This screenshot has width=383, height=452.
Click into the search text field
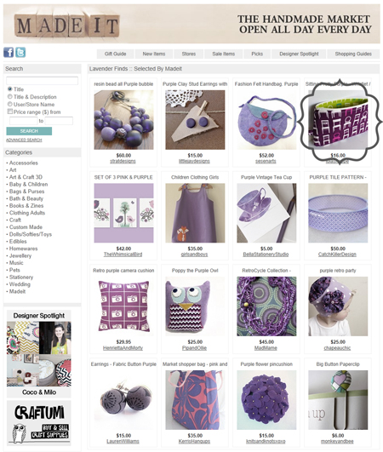[42, 81]
